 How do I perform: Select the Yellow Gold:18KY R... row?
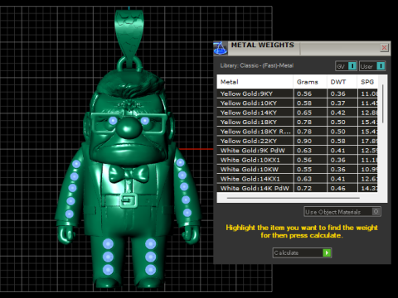(297, 132)
